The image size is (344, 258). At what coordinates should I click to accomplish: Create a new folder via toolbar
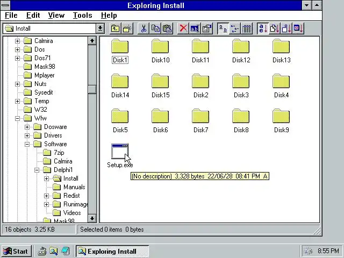[x=127, y=28]
